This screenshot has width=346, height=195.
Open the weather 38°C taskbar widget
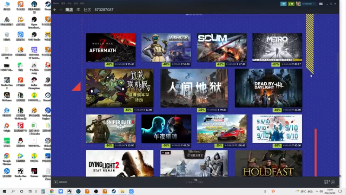(304, 191)
